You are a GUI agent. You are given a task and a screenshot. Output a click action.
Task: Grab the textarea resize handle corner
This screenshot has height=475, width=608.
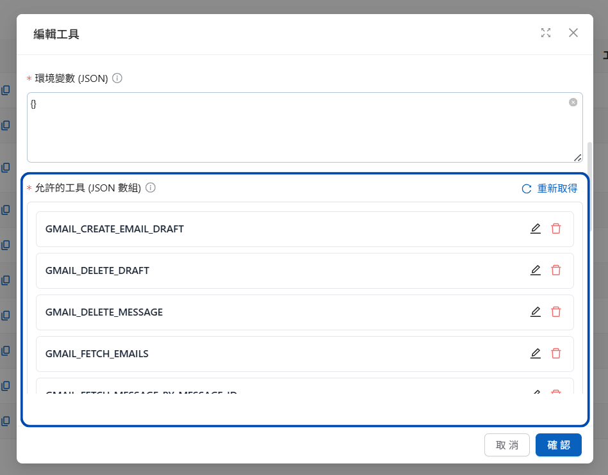coord(577,157)
